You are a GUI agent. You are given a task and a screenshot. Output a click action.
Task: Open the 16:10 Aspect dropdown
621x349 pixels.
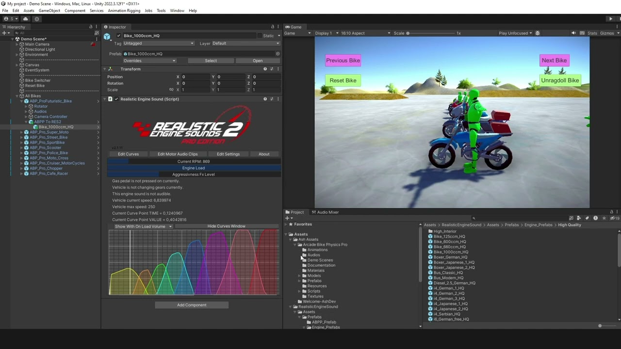365,33
